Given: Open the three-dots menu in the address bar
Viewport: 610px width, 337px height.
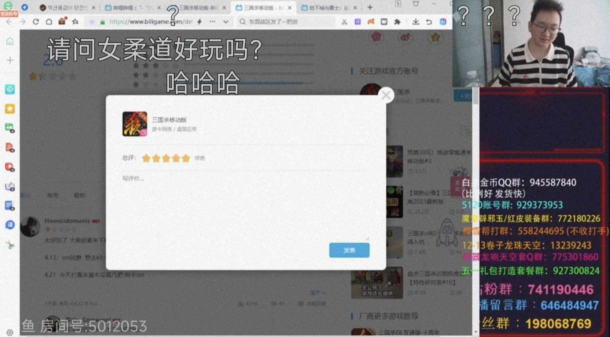Looking at the screenshot, I should [x=212, y=22].
